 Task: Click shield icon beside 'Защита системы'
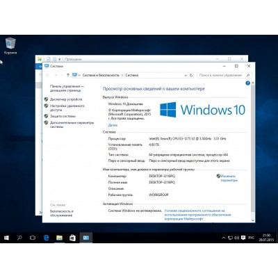click(46, 116)
